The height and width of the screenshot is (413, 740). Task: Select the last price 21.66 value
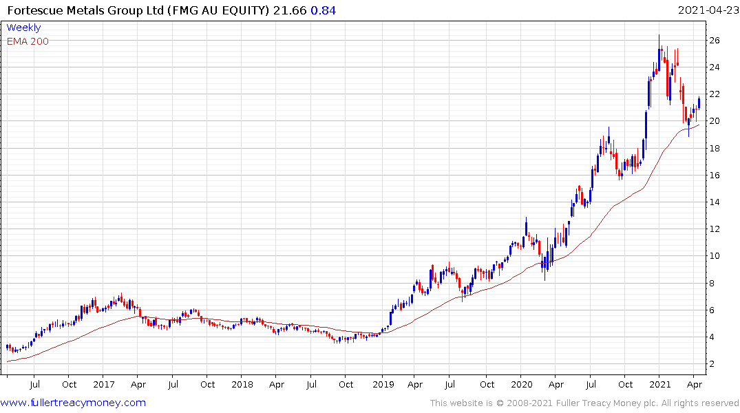coord(290,10)
